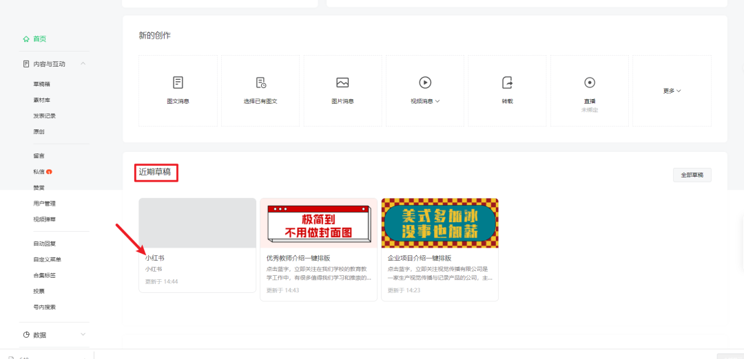Viewport: 744px width, 359px height.
Task: Click the 图片消息 label
Action: 342,101
